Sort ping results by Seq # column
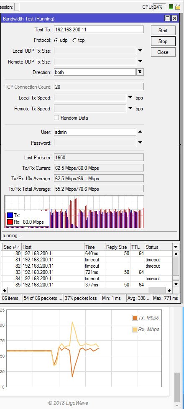The image size is (184, 409). tap(11, 247)
